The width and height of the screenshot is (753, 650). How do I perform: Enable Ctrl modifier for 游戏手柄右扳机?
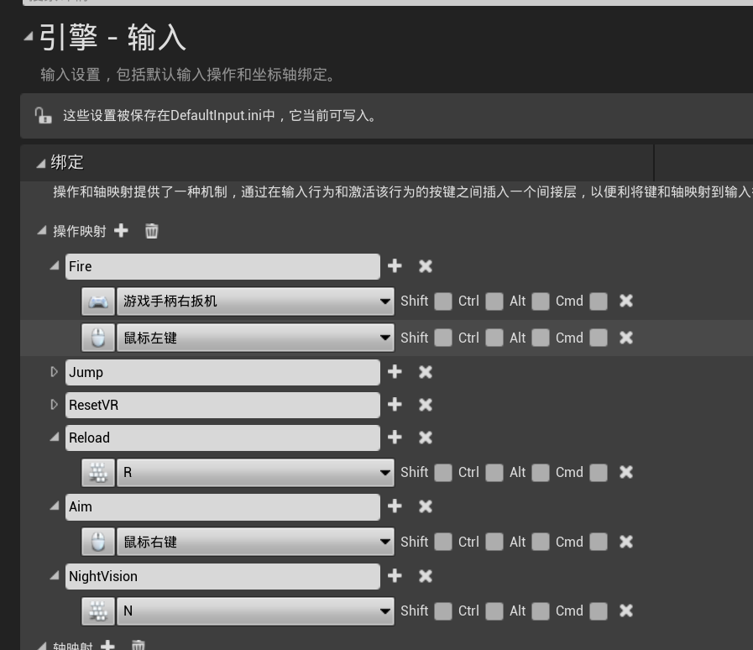pos(494,301)
